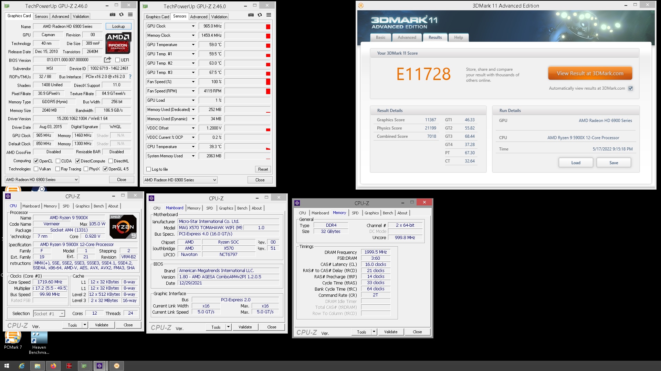Click the Bus Interface question mark icon
This screenshot has height=371, width=661.
[130, 77]
